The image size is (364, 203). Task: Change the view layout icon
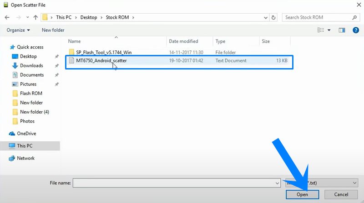(321, 30)
